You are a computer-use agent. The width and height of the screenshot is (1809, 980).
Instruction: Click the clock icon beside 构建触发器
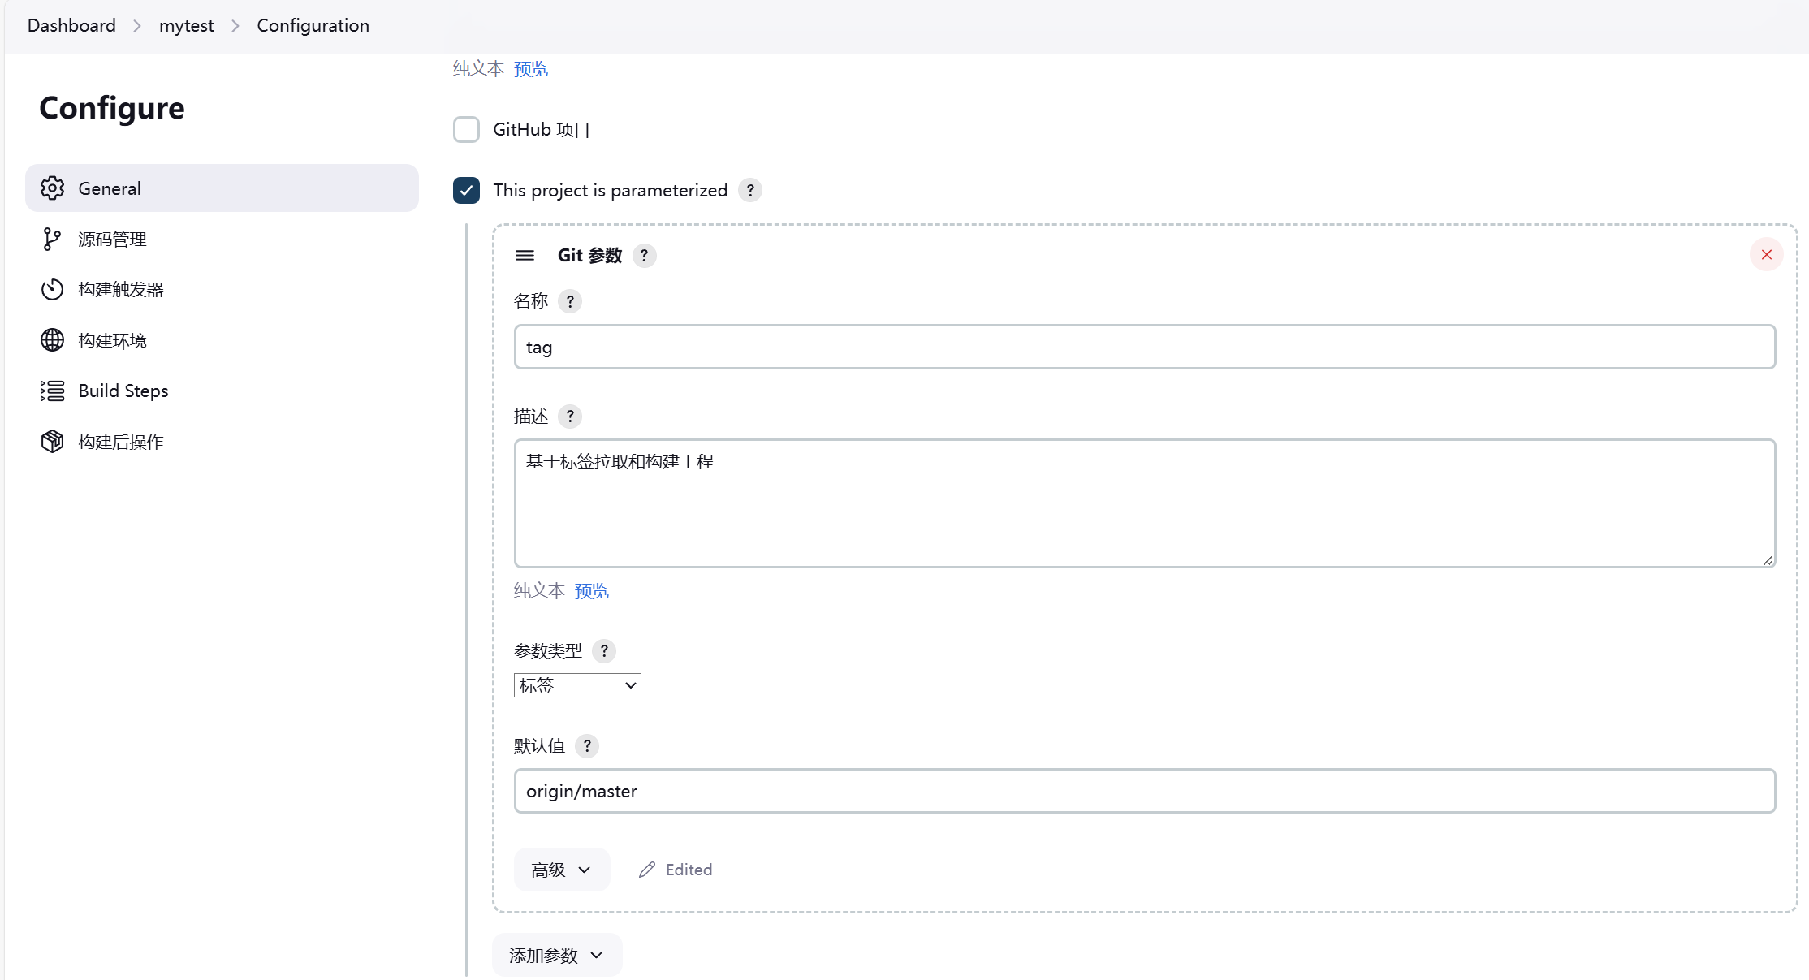tap(52, 290)
